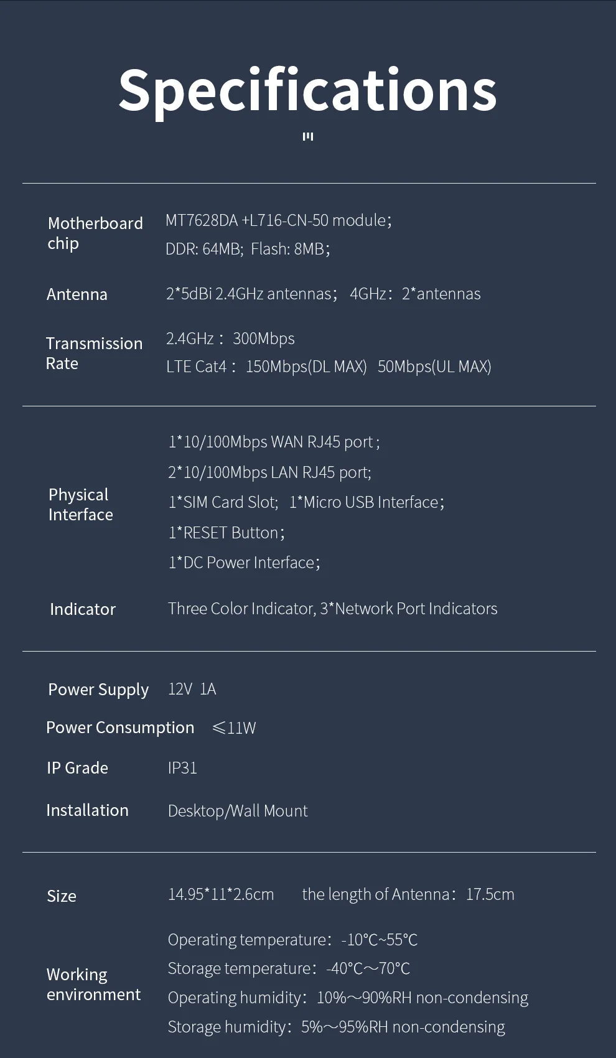Click the Operating temperature -10°C~55°C line
This screenshot has width=616, height=1058.
click(292, 940)
